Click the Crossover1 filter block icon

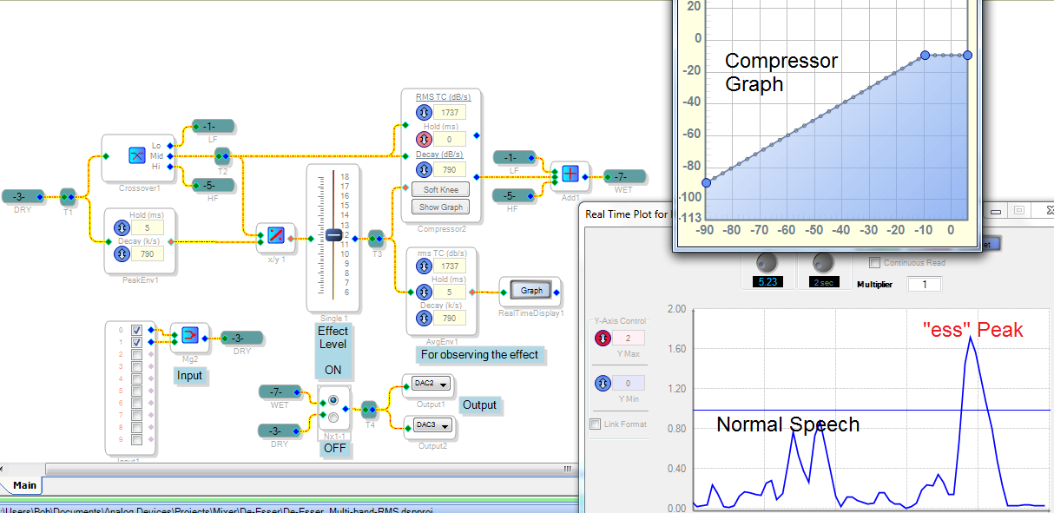pos(136,155)
